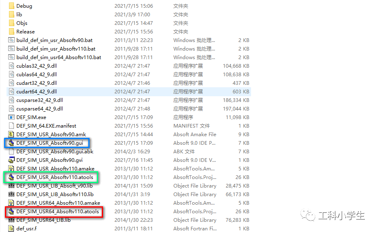This screenshot has width=377, height=232.
Task: Click the DEF_SIM_USR_Absoftv90.gui.abk file icon
Action: click(11, 152)
